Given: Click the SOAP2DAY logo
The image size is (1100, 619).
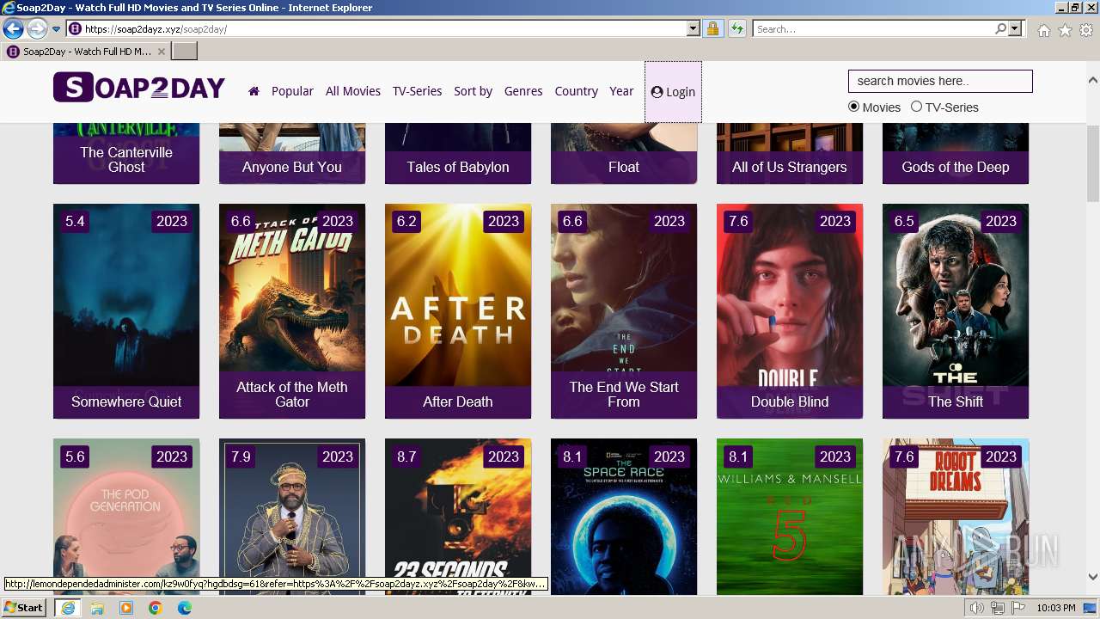Looking at the screenshot, I should pos(139,88).
